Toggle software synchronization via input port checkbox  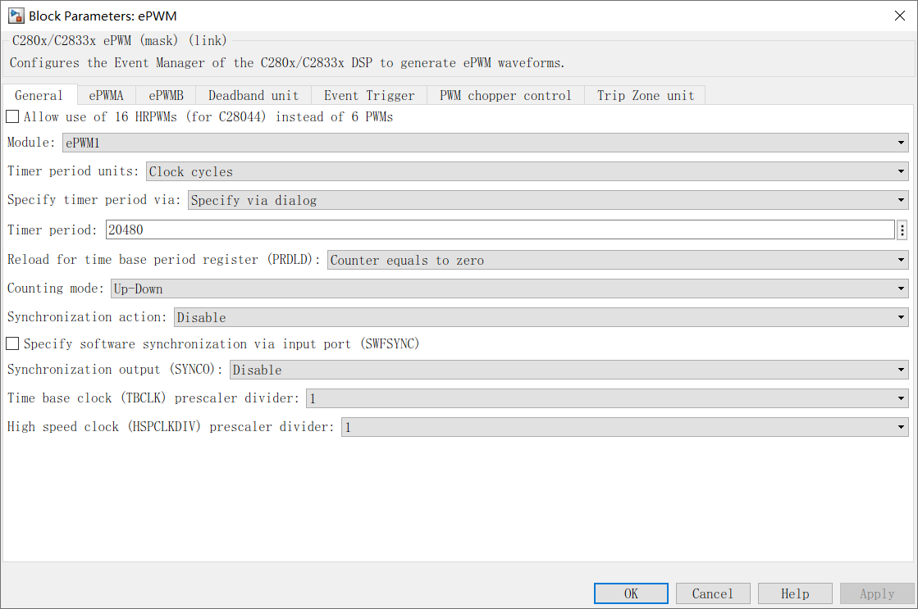click(12, 344)
